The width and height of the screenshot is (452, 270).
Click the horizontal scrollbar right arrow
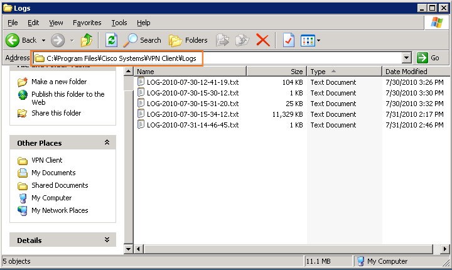(445, 249)
